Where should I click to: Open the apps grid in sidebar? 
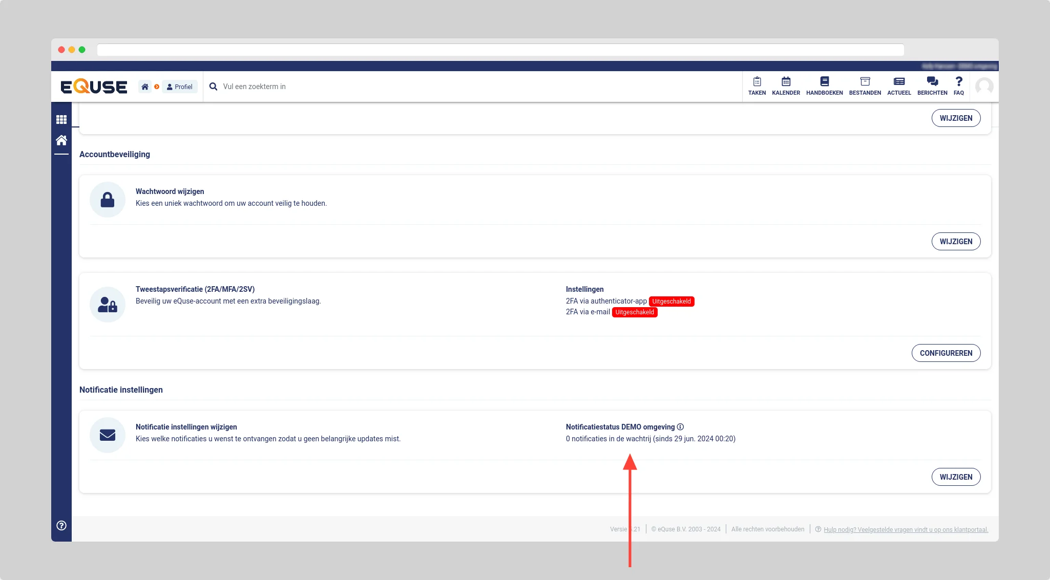coord(61,119)
